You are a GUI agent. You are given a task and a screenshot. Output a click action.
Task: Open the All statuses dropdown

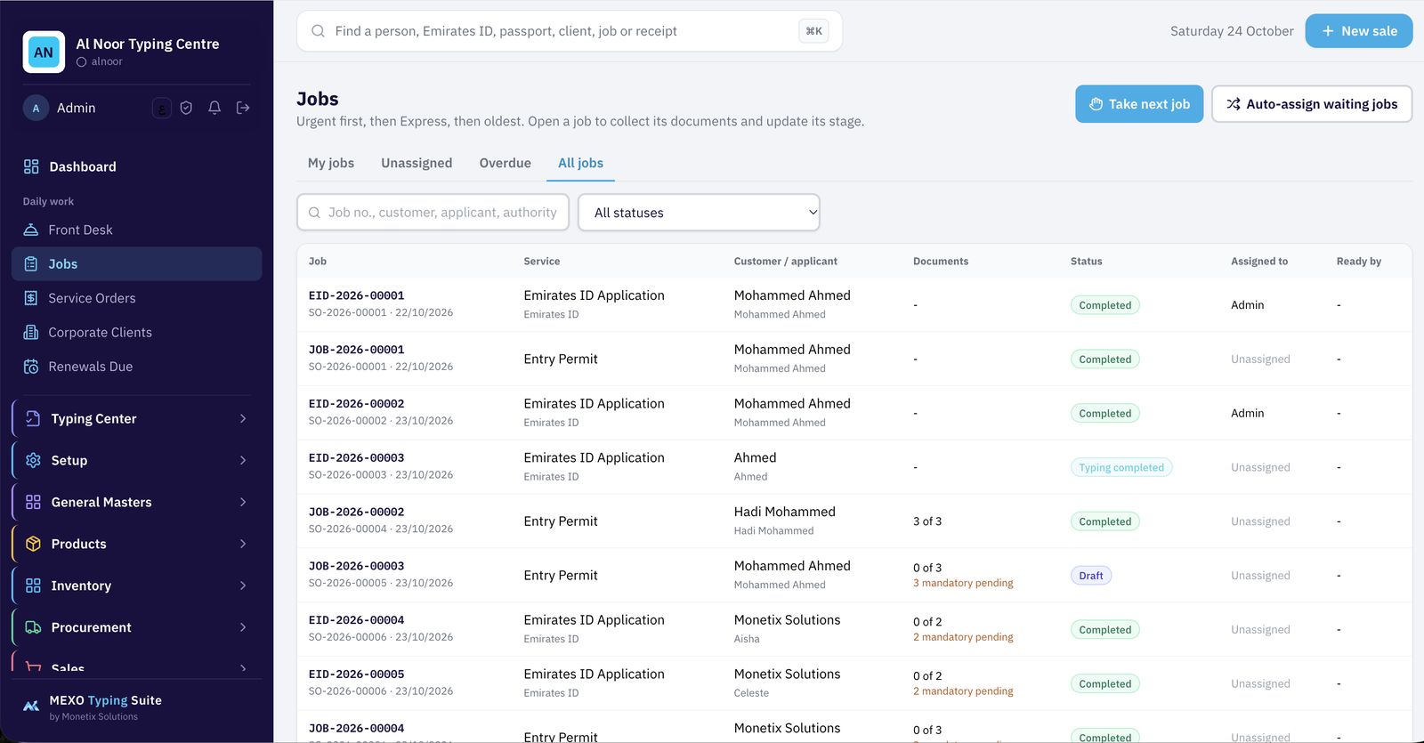[699, 213]
